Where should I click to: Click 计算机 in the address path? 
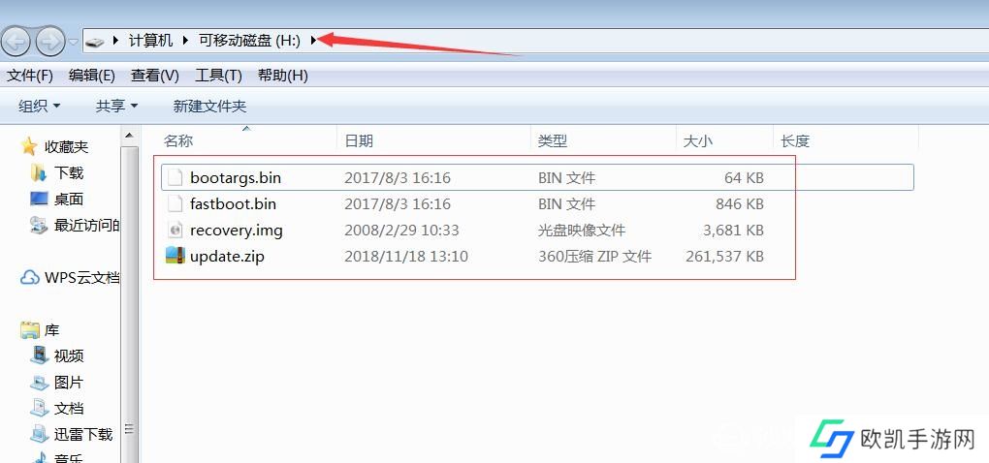coord(150,41)
